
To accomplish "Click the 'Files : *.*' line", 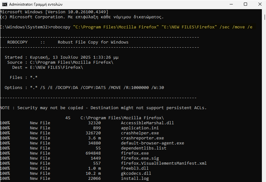I will click(23, 78).
